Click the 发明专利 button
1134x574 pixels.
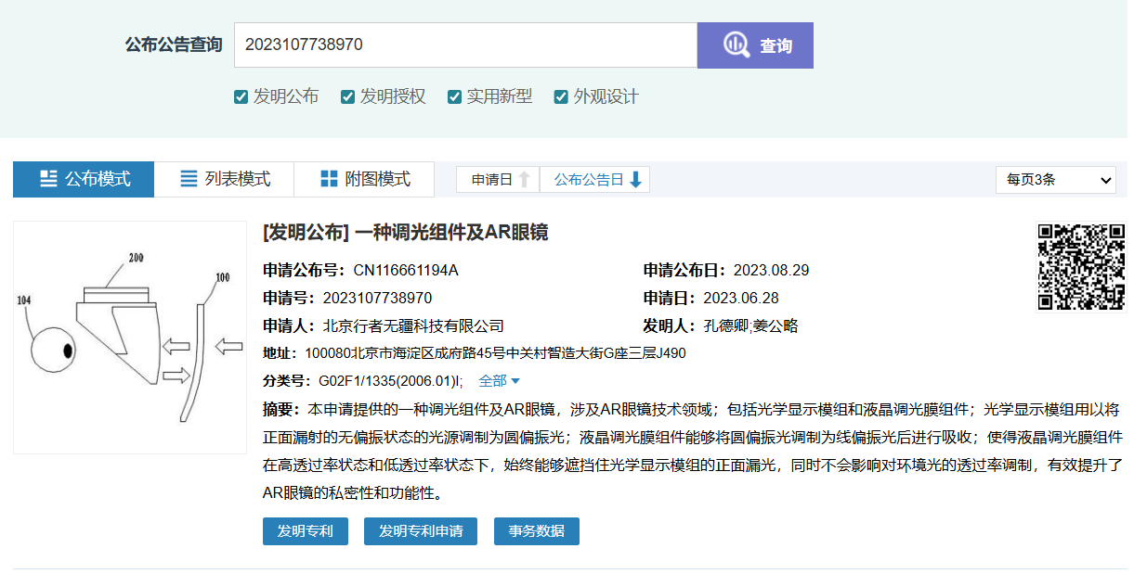(x=305, y=531)
